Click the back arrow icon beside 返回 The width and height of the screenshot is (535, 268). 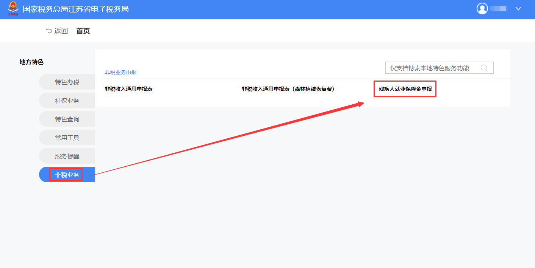[x=49, y=31]
